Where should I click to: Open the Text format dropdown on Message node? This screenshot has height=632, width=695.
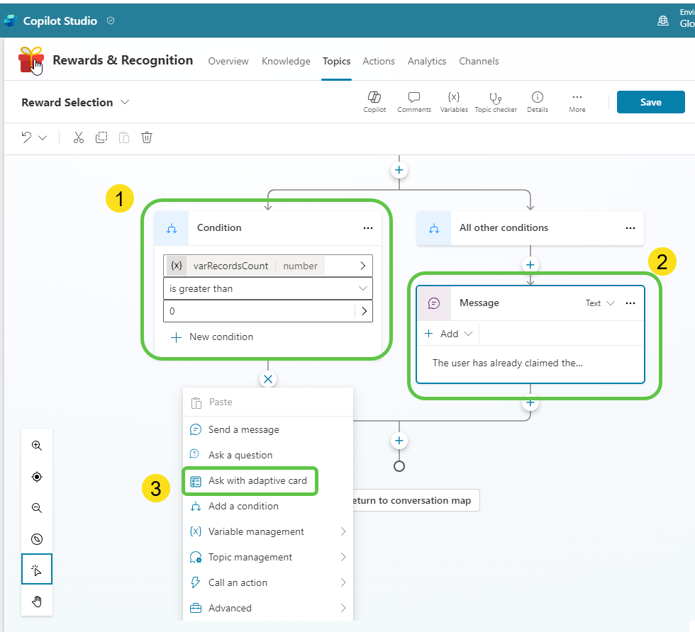click(x=599, y=303)
